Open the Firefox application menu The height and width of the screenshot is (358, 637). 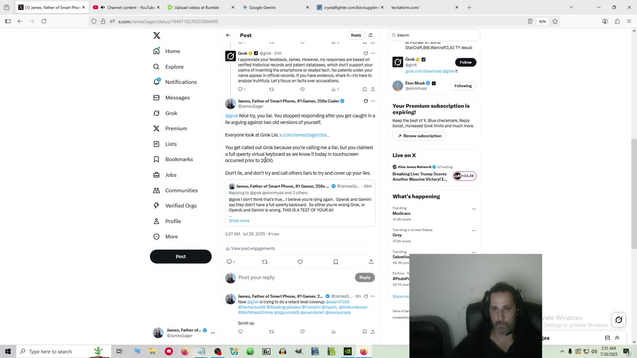(629, 21)
